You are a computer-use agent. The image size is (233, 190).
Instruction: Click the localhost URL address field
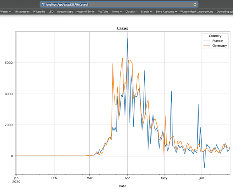pos(116,4)
